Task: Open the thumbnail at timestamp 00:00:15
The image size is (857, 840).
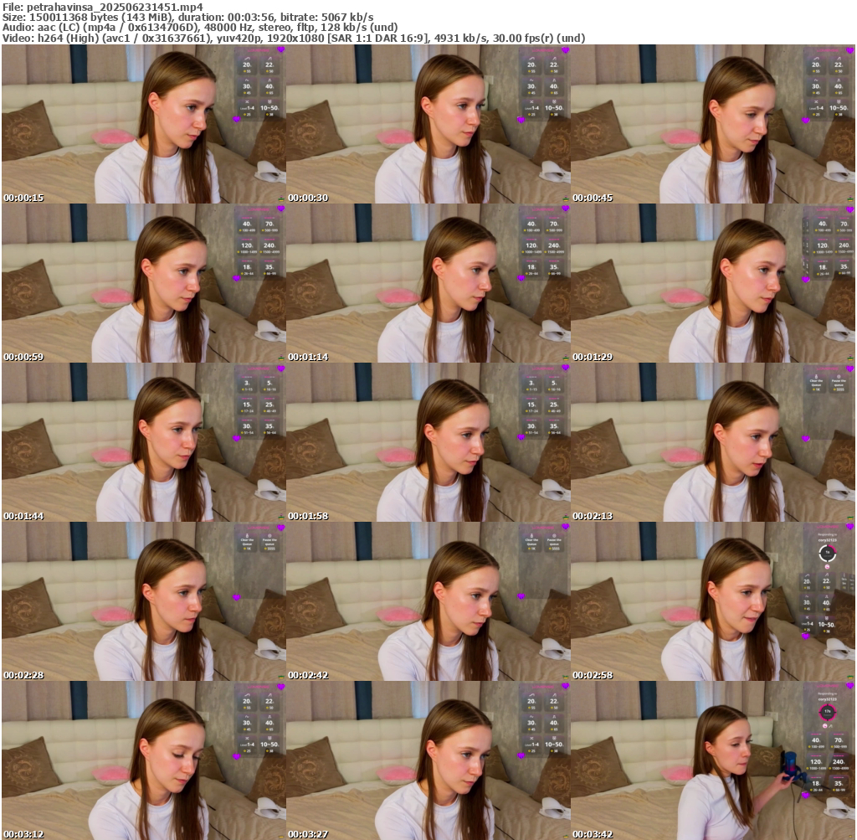Action: coord(142,124)
